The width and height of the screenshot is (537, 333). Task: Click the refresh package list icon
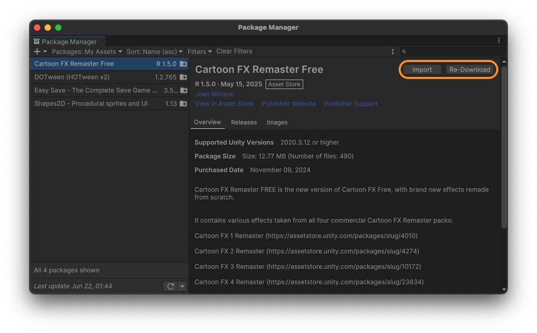[x=171, y=286]
